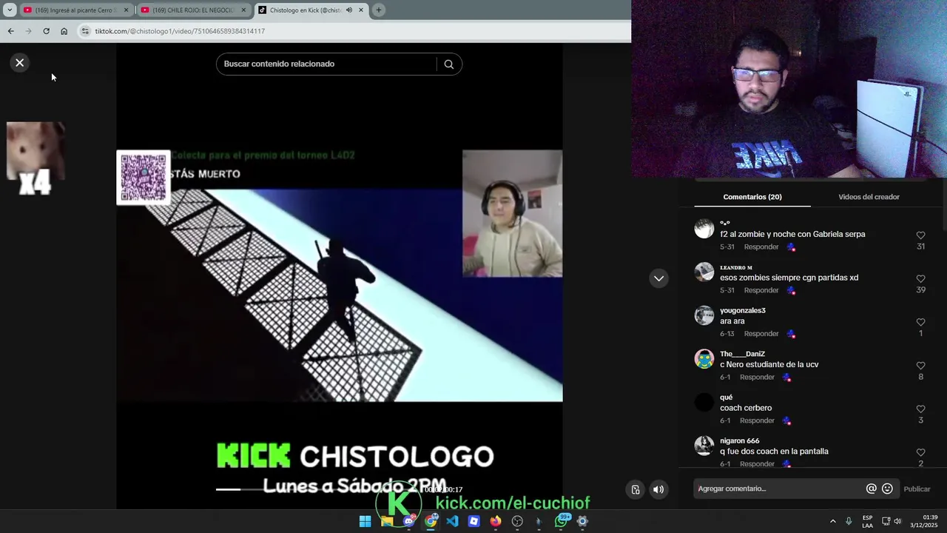Reply to the 'f2 al zombie' comment
The height and width of the screenshot is (533, 947).
click(x=761, y=247)
